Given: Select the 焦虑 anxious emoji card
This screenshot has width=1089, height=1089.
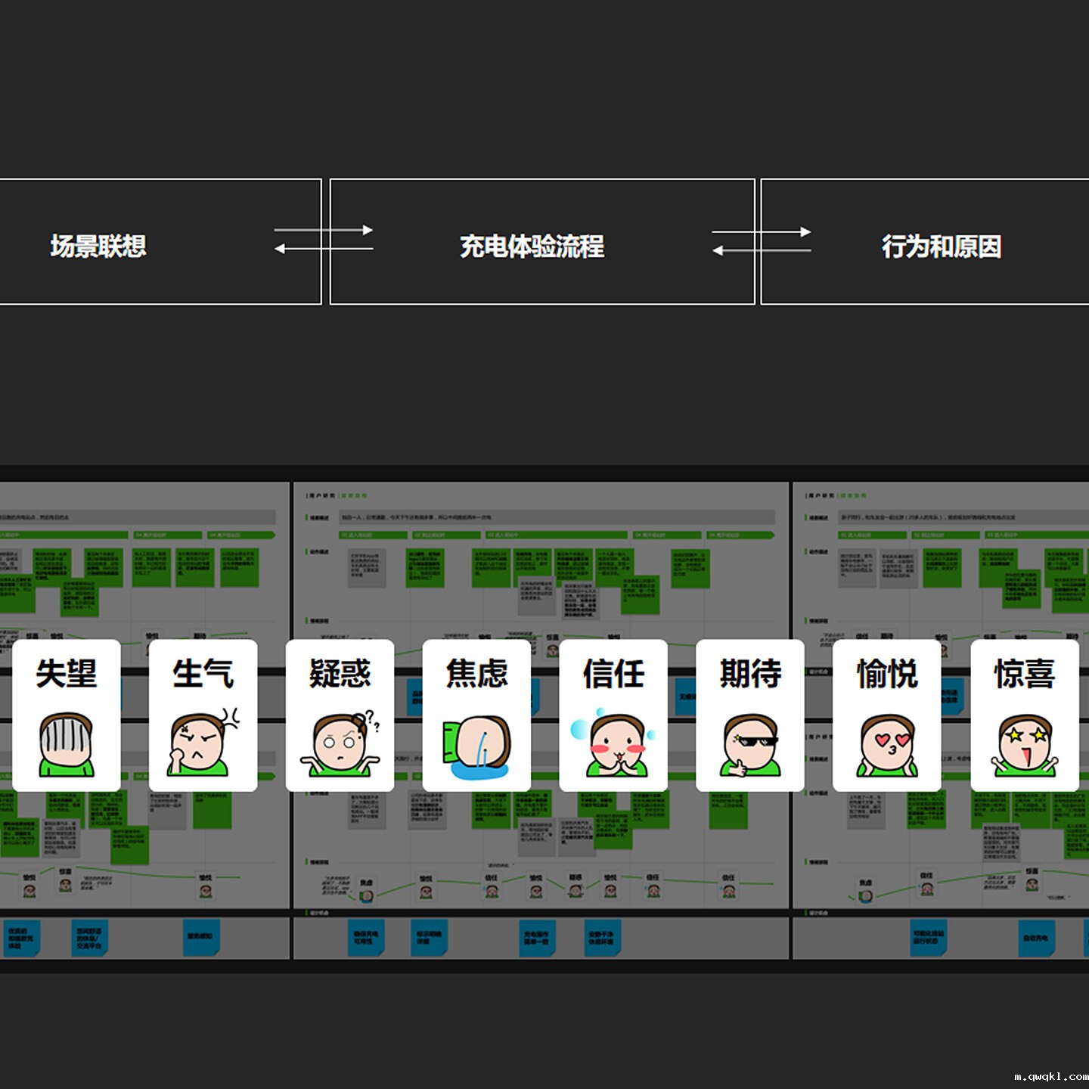Looking at the screenshot, I should pos(477,715).
